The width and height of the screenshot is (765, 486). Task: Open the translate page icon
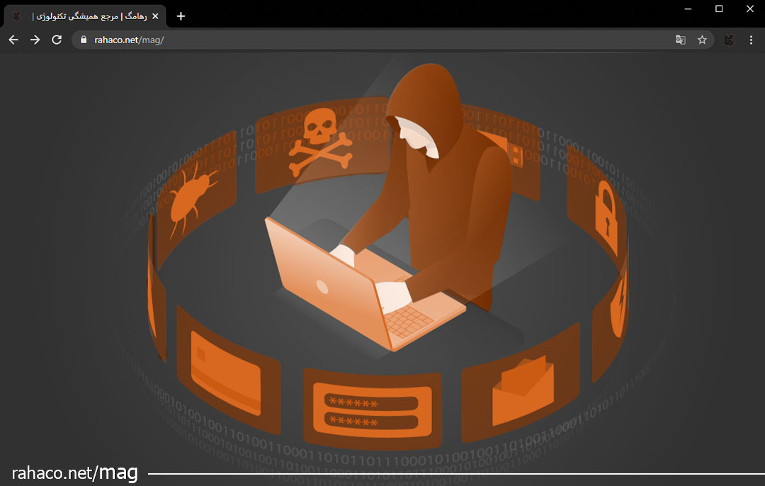point(680,40)
